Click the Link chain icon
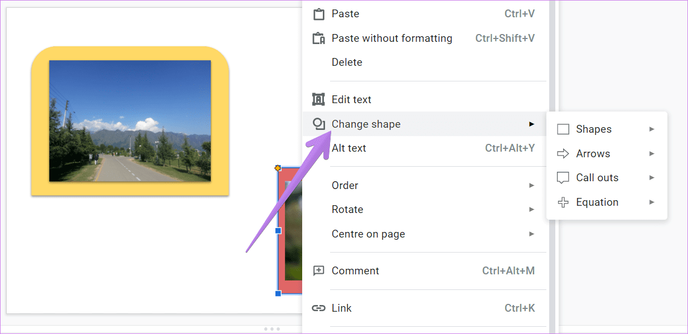This screenshot has width=688, height=334. point(318,308)
